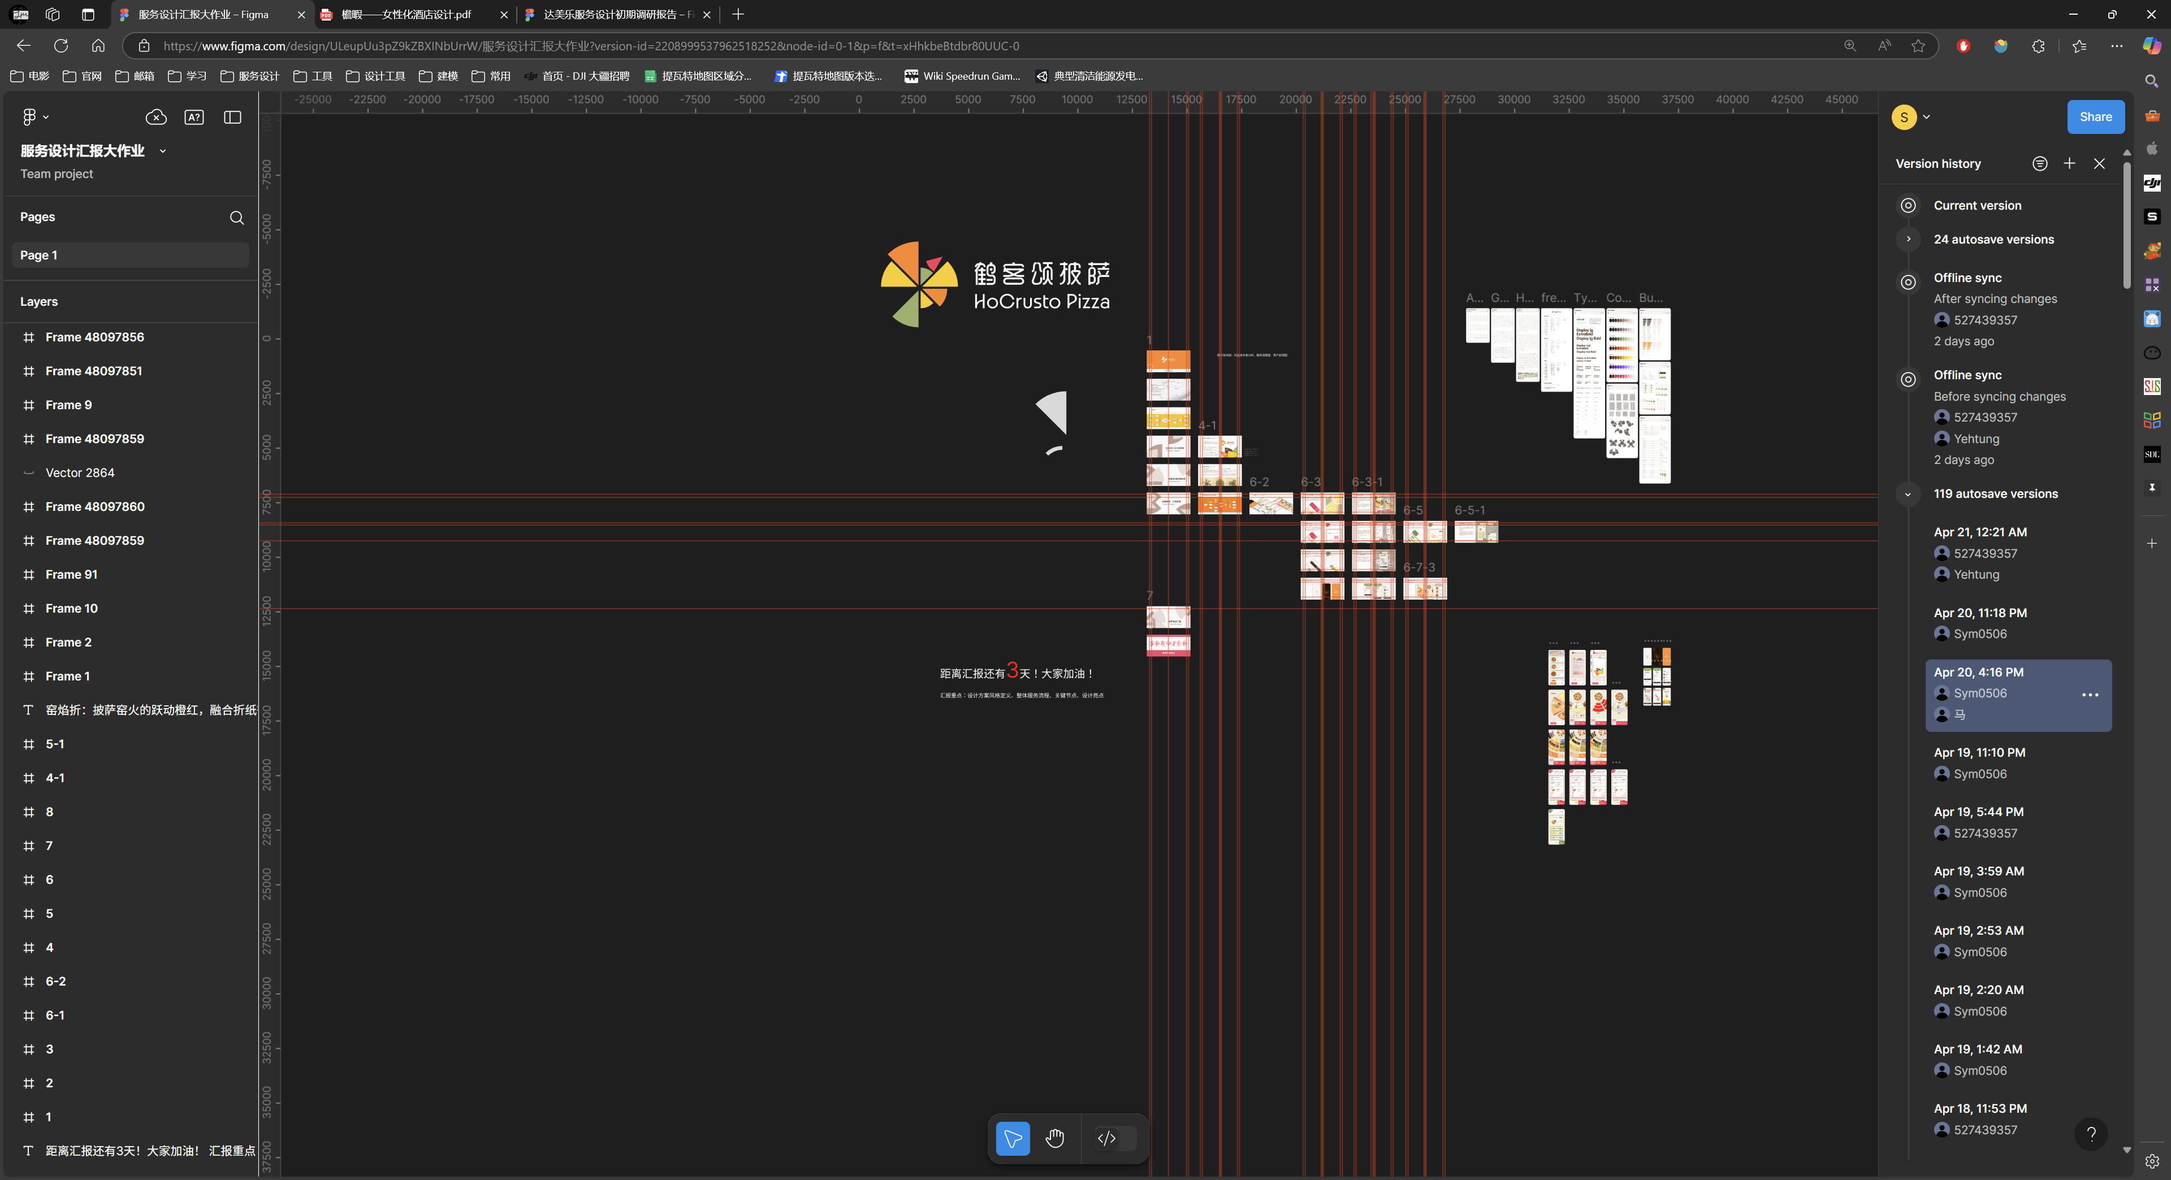This screenshot has height=1180, width=2171.
Task: Switch to the 女性化酒店设计.pdf tab
Action: pyautogui.click(x=414, y=14)
